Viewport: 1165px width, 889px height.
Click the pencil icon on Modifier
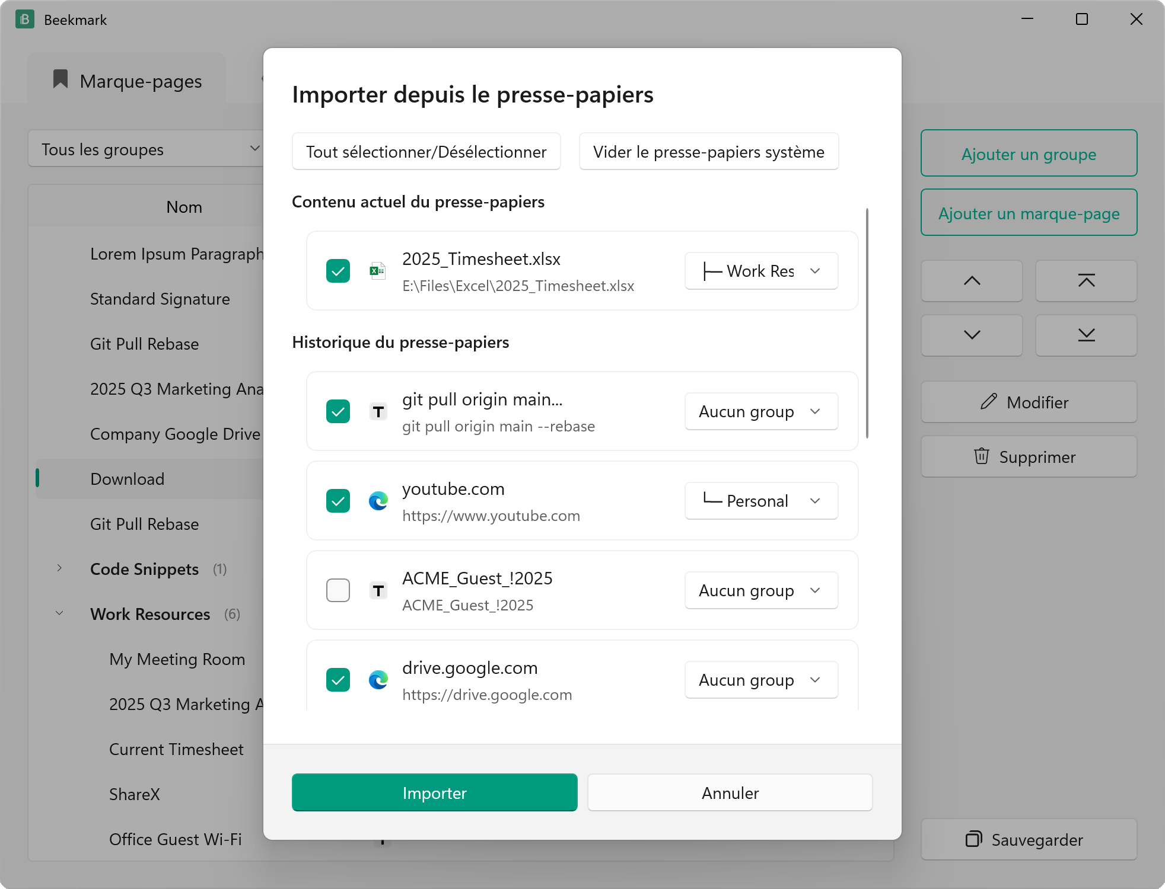click(x=988, y=402)
